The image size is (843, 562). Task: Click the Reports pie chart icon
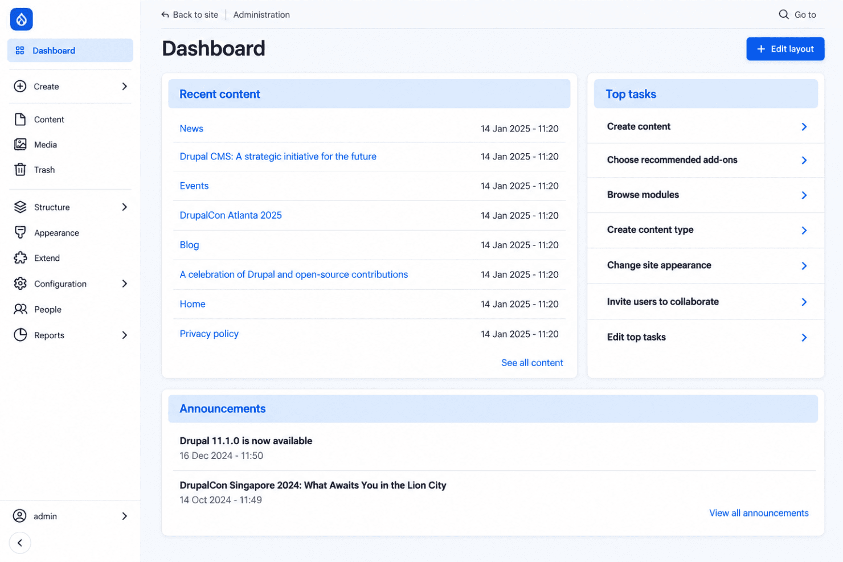(20, 335)
